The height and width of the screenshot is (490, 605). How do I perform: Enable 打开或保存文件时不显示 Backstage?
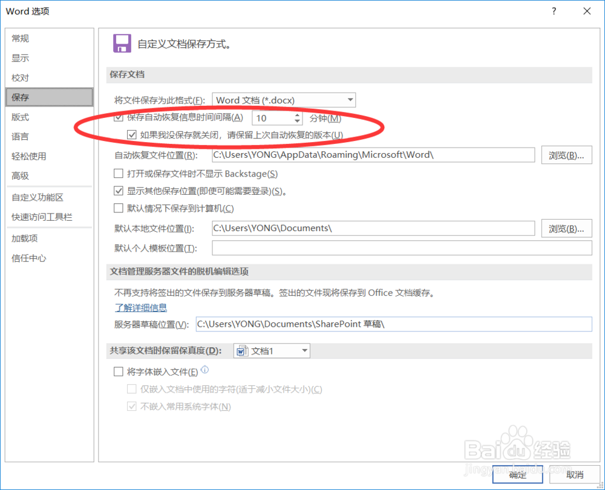[119, 173]
